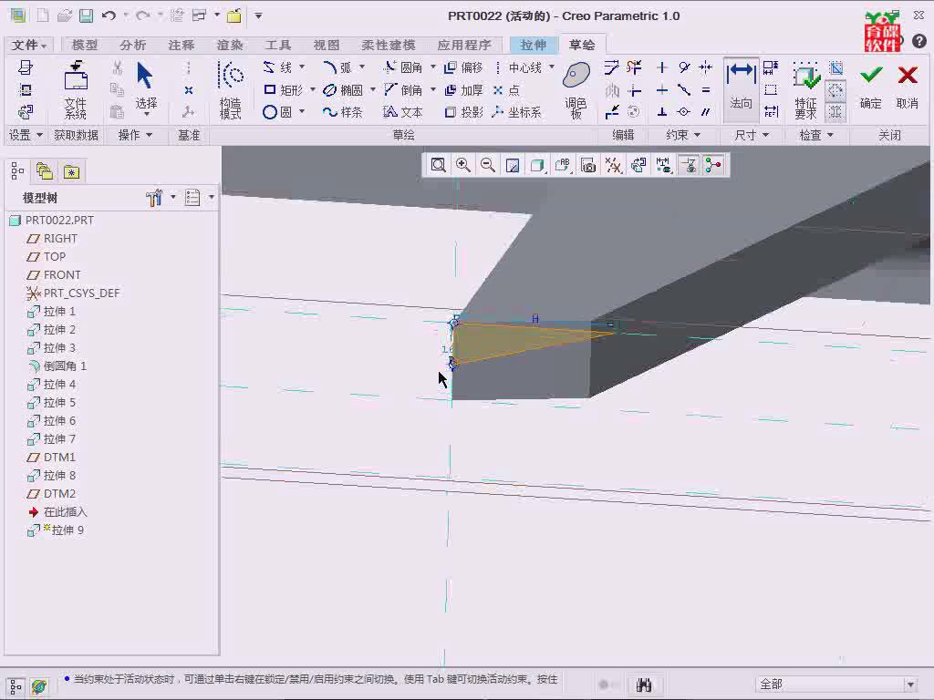Click the Normal dimension (法向) tool
This screenshot has width=934, height=700.
741,88
